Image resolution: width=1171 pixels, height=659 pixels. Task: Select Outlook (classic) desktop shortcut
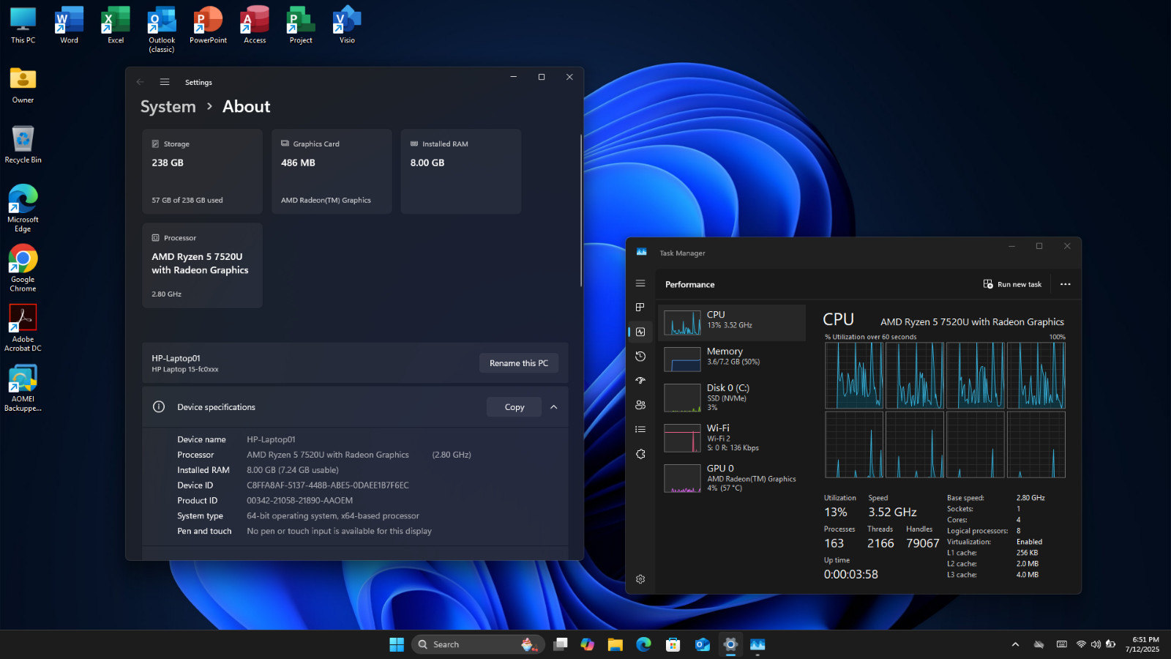(162, 30)
